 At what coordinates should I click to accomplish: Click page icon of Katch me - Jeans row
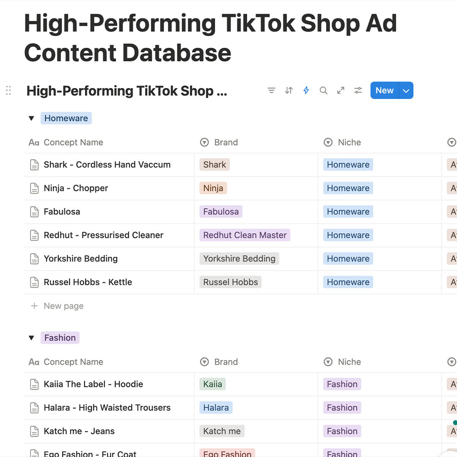(x=34, y=431)
